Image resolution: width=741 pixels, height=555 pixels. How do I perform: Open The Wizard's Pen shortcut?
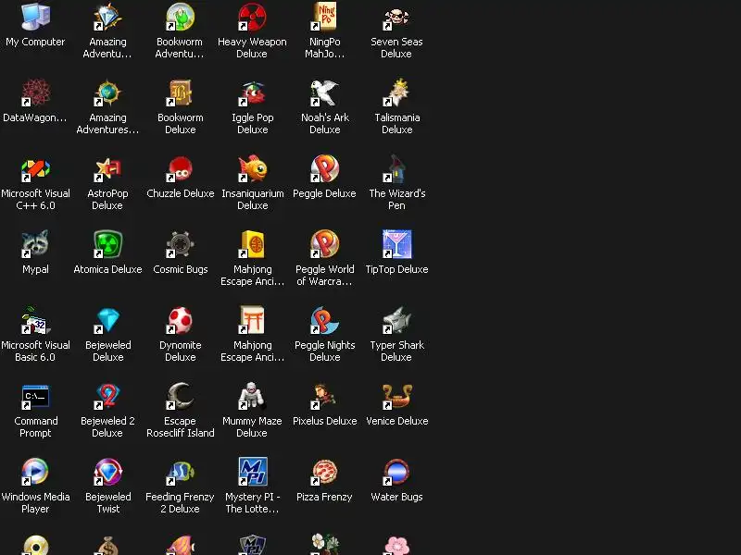397,168
